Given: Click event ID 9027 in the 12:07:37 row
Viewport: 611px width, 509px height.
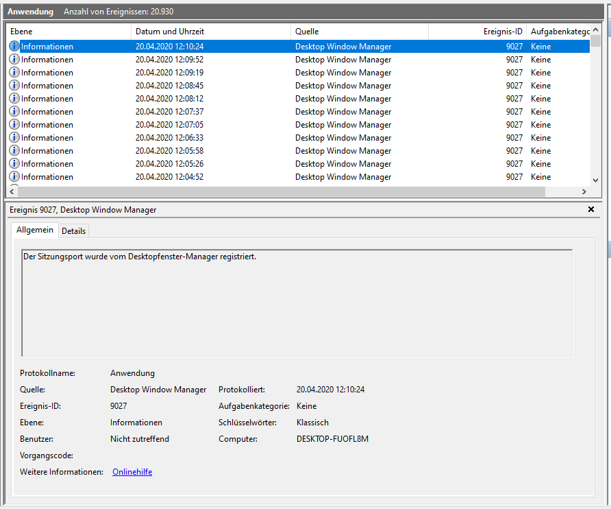Looking at the screenshot, I should coord(514,112).
